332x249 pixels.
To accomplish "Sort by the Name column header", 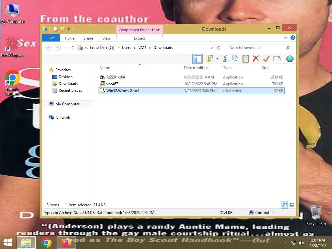I will 140,67.
